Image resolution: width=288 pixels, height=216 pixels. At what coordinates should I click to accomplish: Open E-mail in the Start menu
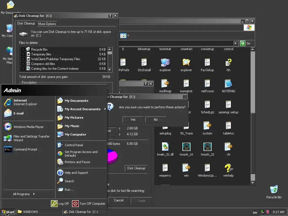14,113
